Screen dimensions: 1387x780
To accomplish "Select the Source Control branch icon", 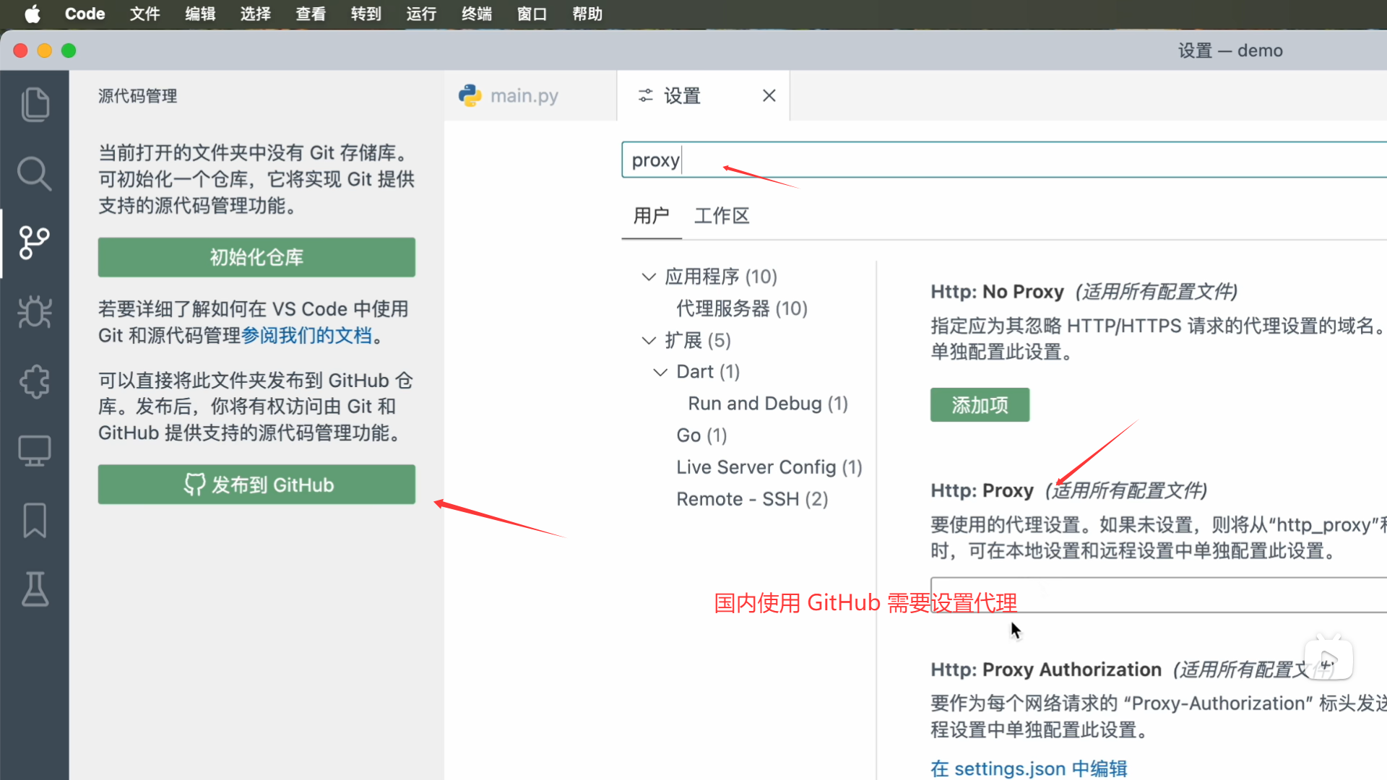I will click(x=35, y=243).
